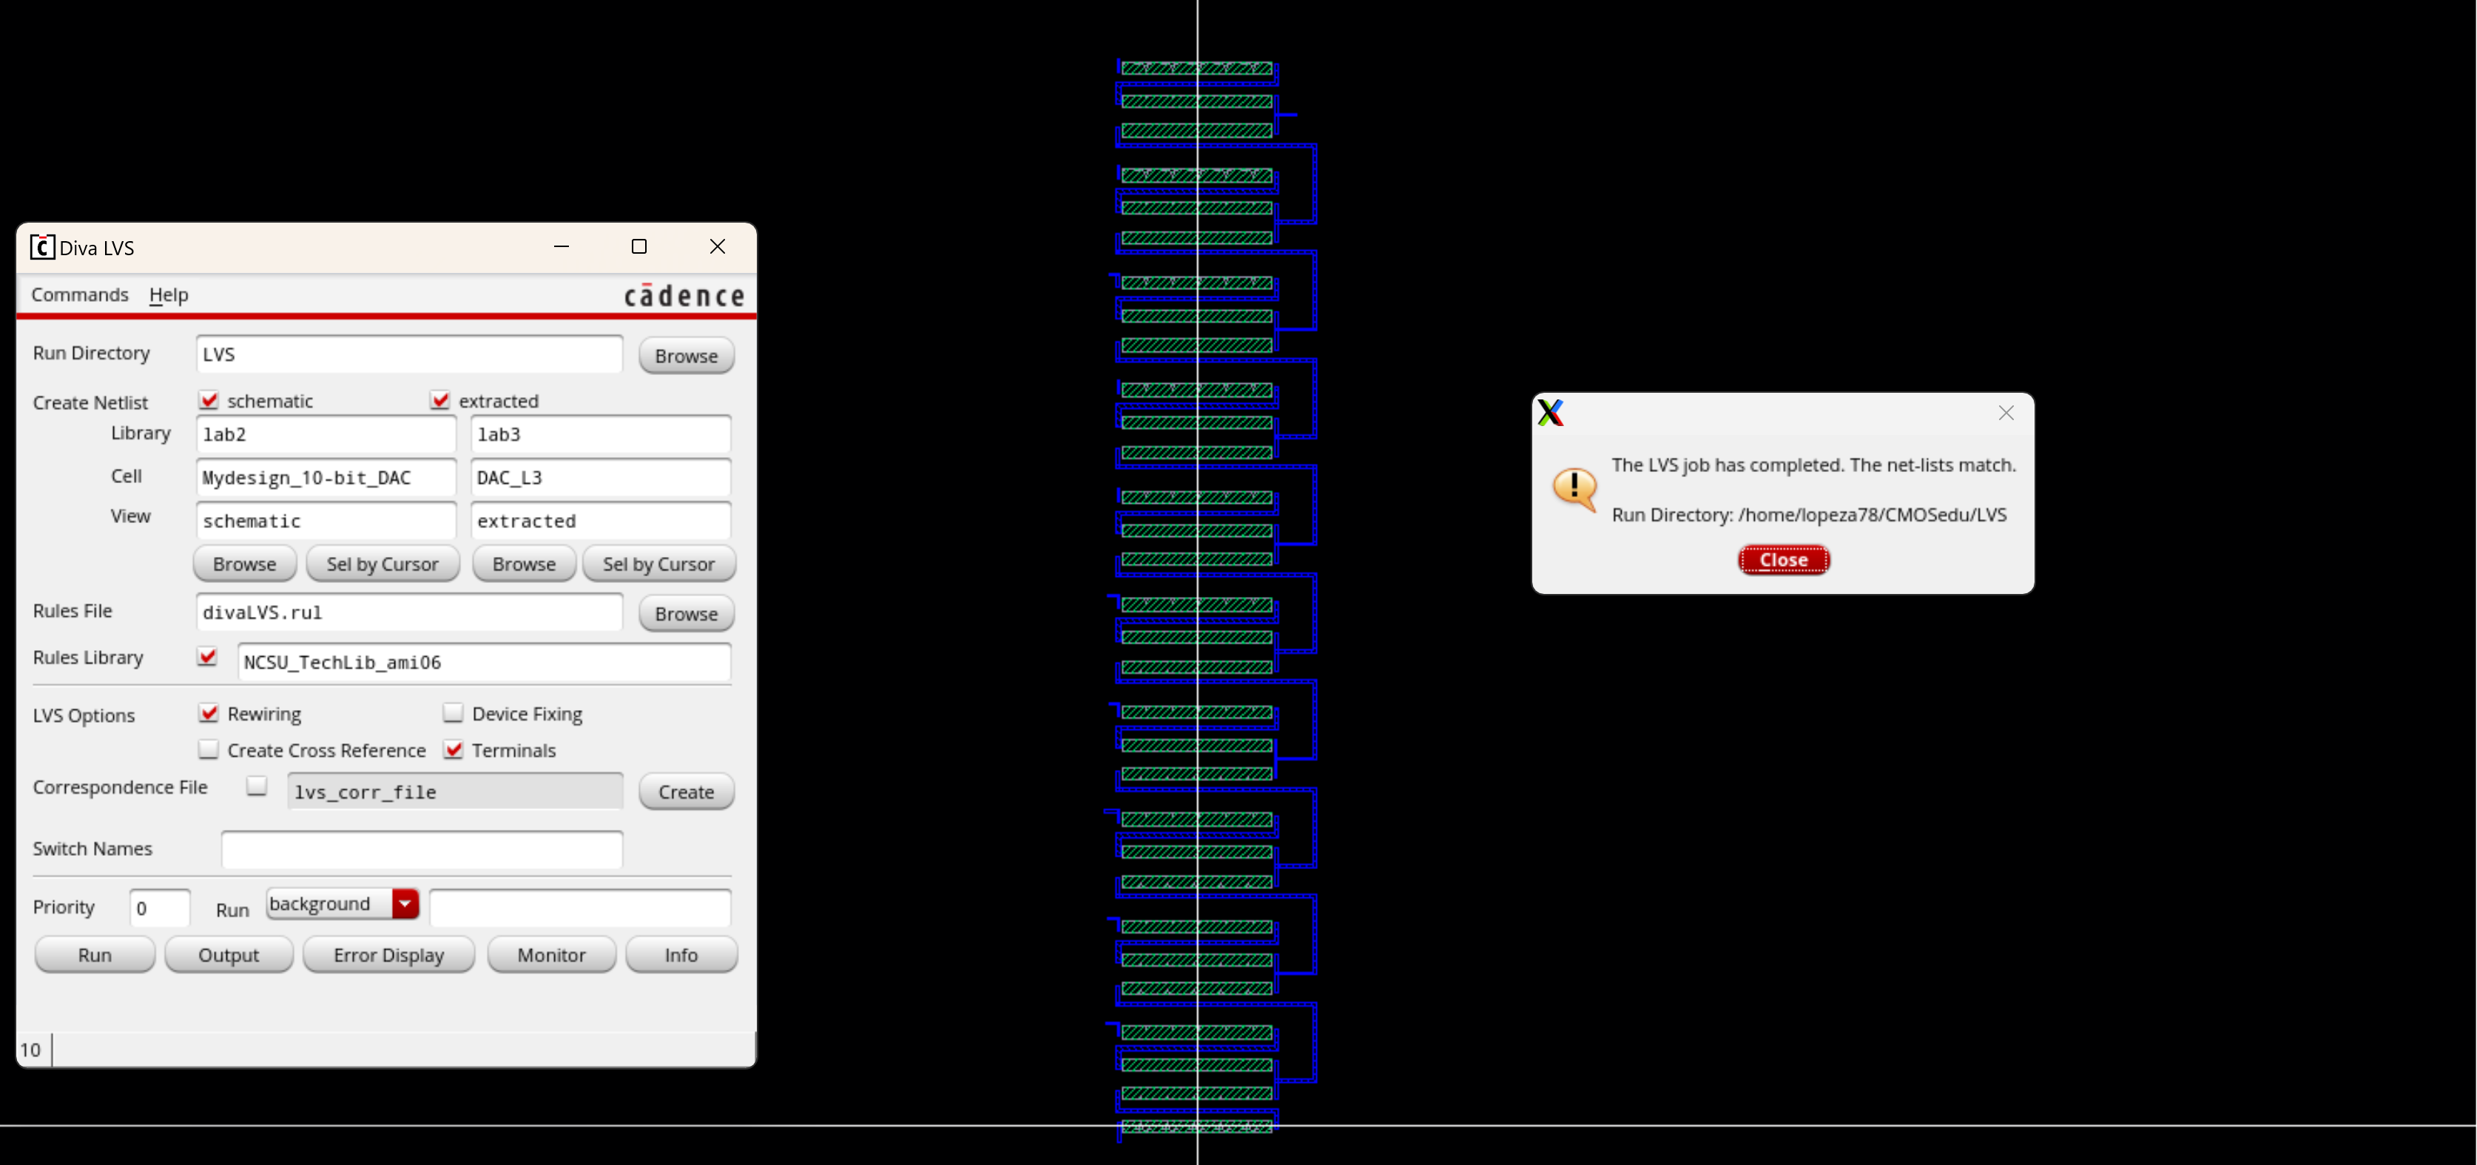Screen dimensions: 2477x1165
Task: Uncheck the schematic netlist checkbox
Action: coord(209,400)
